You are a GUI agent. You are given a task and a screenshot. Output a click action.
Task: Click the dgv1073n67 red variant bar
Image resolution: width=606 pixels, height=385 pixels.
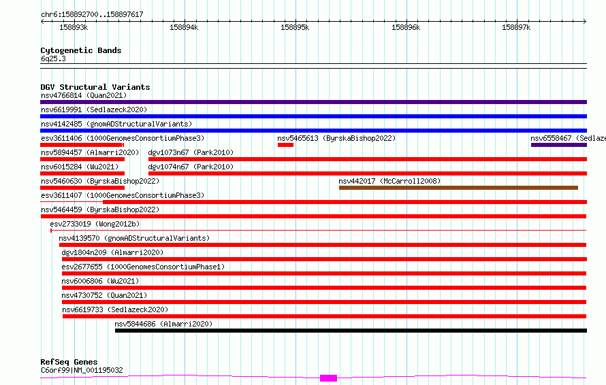coord(368,159)
